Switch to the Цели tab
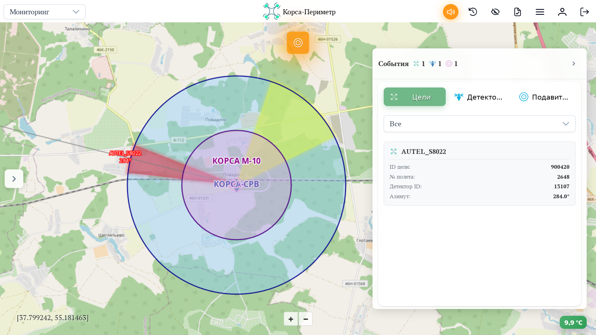The width and height of the screenshot is (596, 335). tap(415, 97)
